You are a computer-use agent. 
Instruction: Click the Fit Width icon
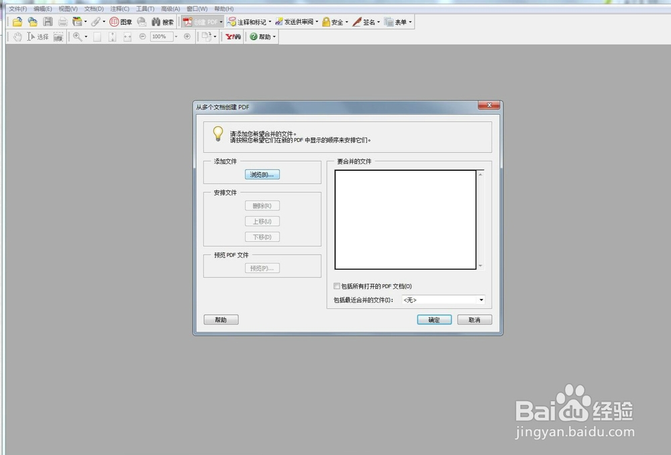(x=127, y=37)
